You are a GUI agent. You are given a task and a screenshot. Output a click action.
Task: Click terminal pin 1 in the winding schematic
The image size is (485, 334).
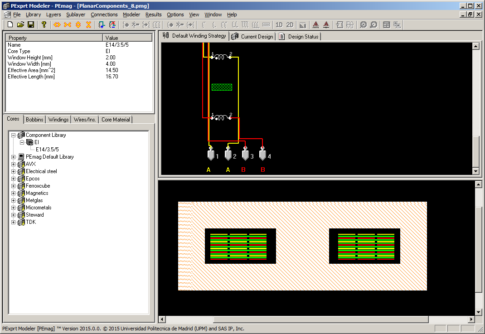211,154
